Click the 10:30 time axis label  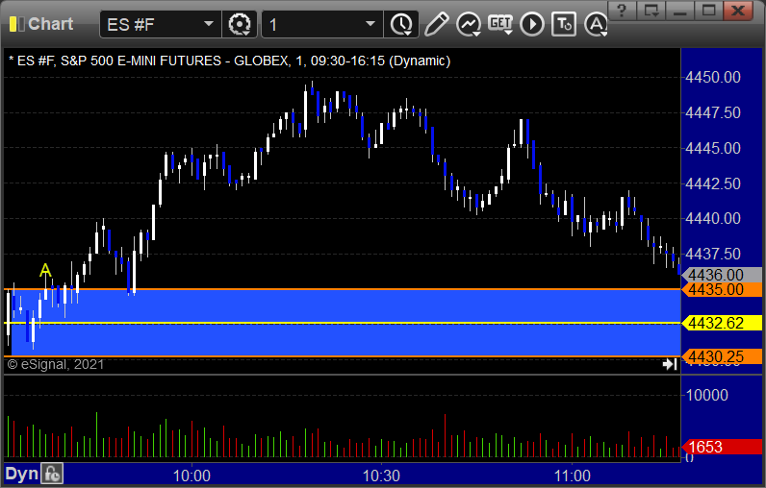pos(381,476)
